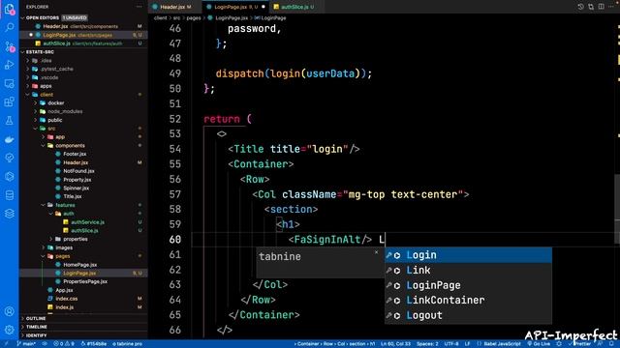Open Footer.jsx in the file tree
The image size is (620, 348).
[x=75, y=154]
